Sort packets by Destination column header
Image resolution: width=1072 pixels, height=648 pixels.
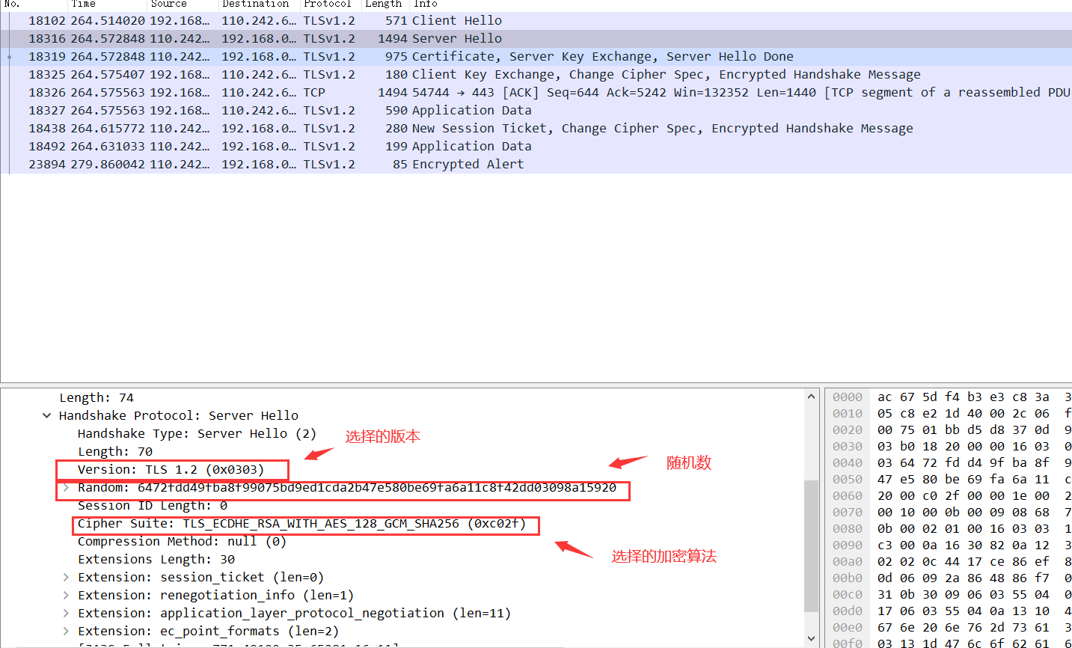coord(260,4)
